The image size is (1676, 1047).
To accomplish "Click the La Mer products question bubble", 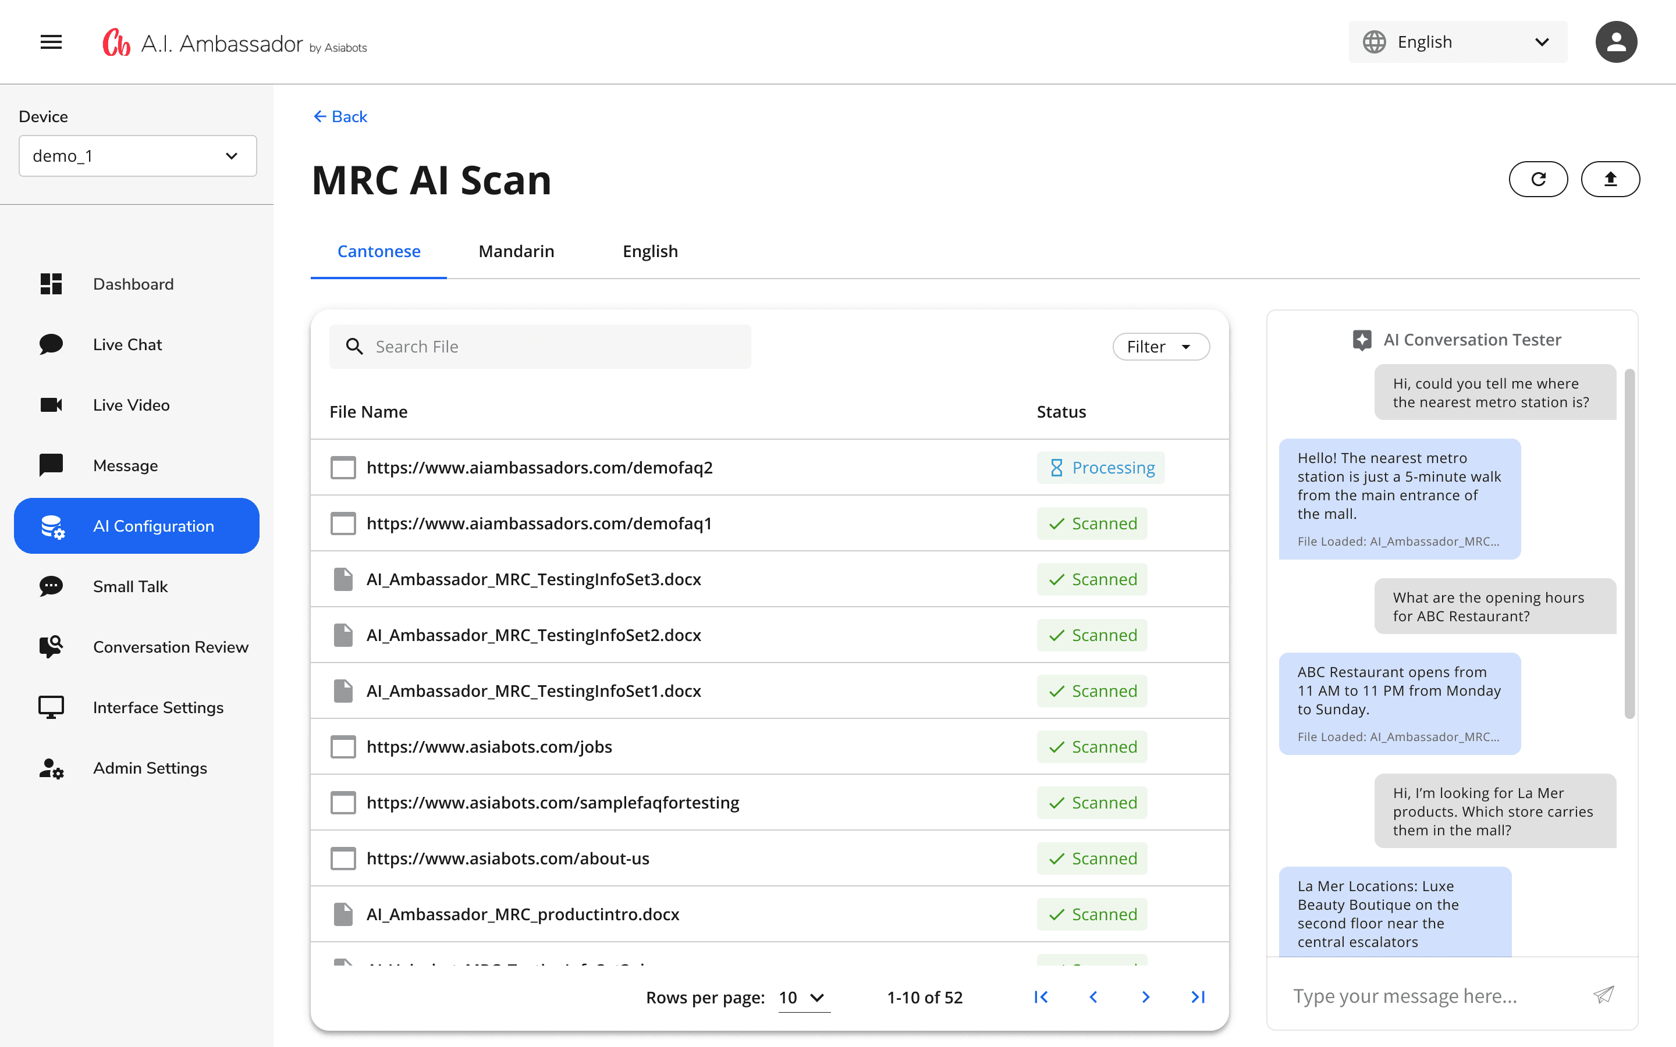I will click(x=1495, y=811).
